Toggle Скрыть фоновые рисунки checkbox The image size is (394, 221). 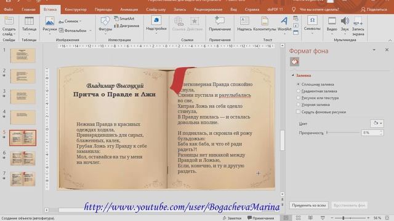pyautogui.click(x=298, y=112)
